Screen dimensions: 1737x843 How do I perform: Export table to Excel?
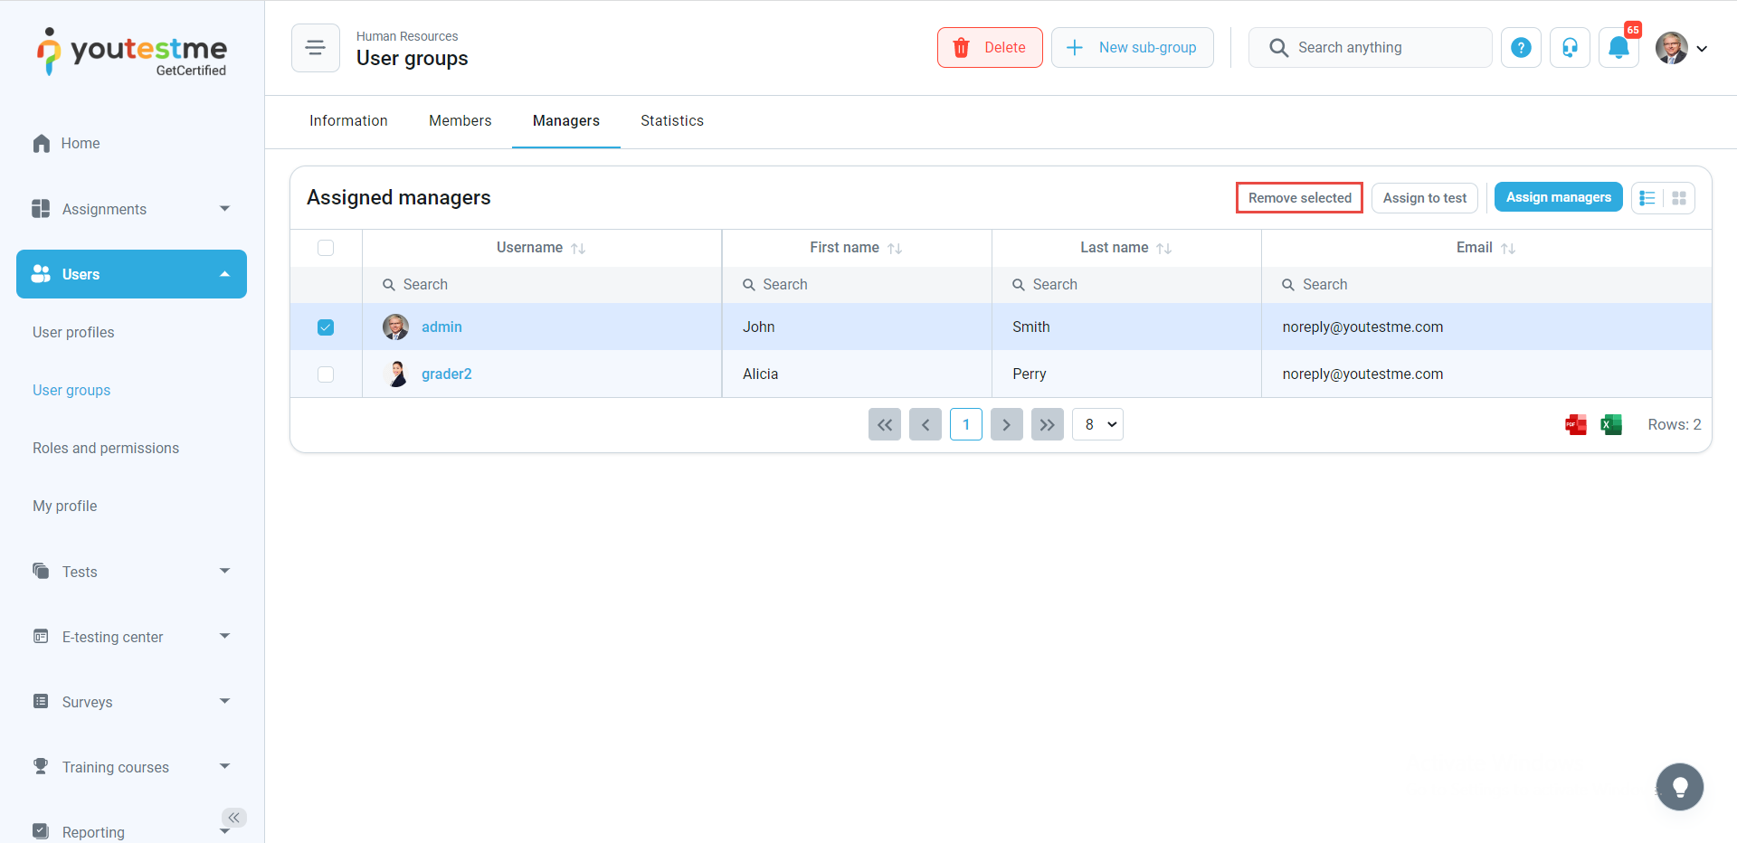(1610, 425)
